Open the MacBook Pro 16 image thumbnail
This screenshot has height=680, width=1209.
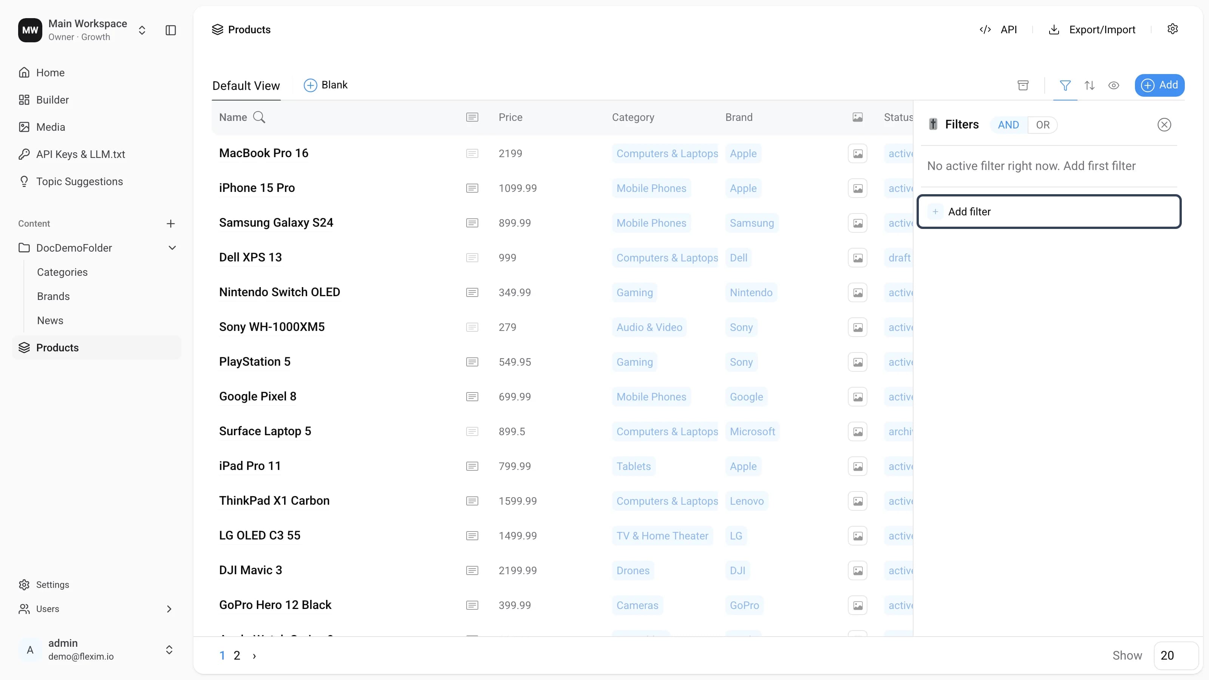pyautogui.click(x=858, y=153)
